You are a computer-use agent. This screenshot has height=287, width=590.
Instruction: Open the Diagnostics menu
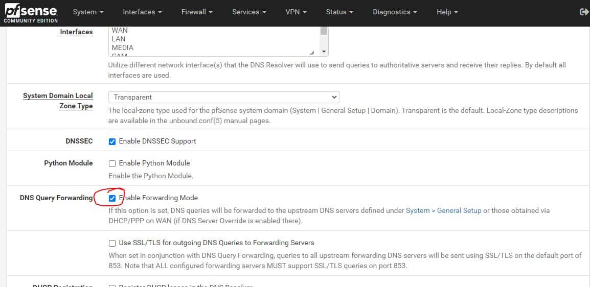click(x=395, y=12)
